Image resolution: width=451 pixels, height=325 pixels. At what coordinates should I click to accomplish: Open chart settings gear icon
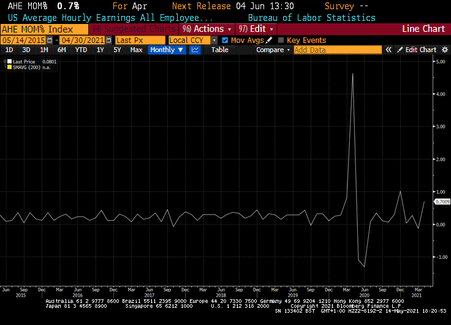pos(444,50)
